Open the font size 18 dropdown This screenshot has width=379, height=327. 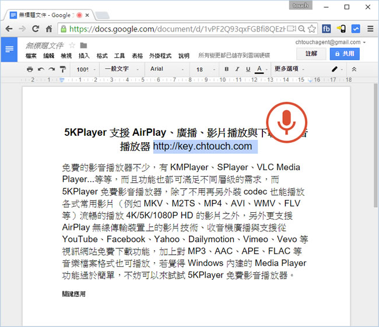point(205,69)
